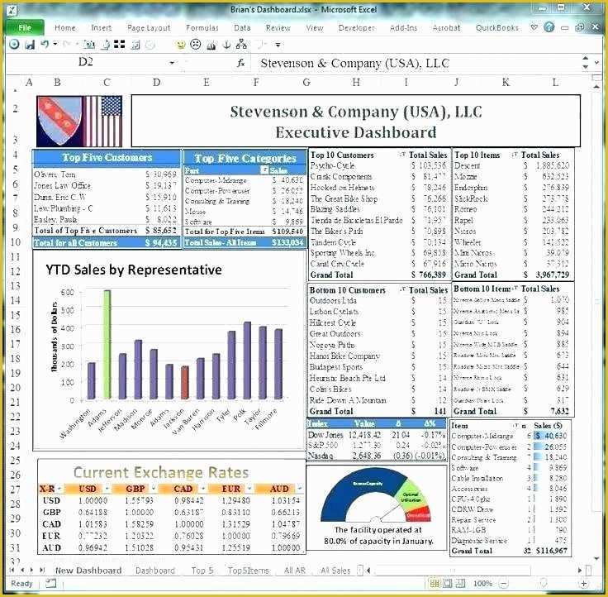Open Top 10 Customers filter dropdown

point(402,155)
